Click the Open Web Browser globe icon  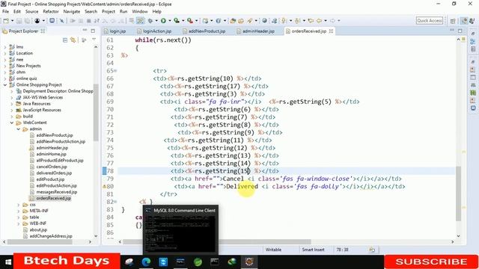coord(264,21)
